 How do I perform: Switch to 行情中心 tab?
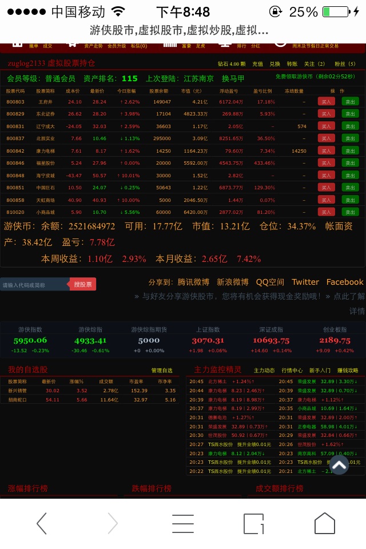point(292,370)
